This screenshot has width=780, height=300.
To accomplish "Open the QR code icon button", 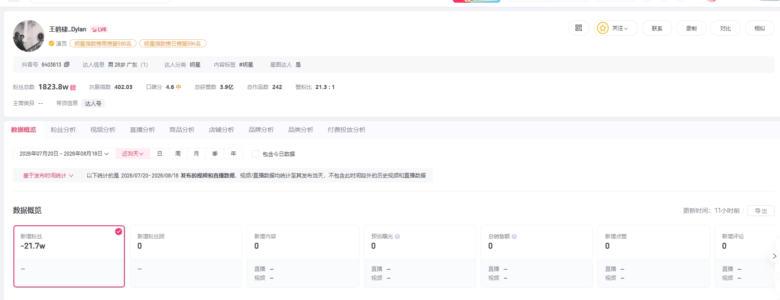I will coord(579,28).
